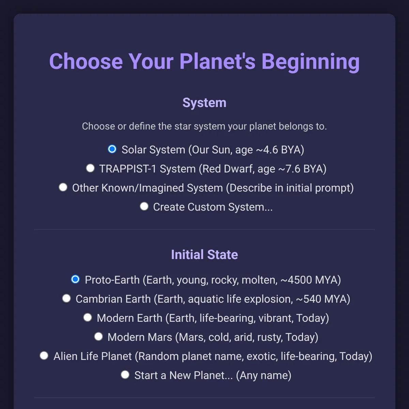
Task: Select the Other Known/Imagined System radio button
Action: (63, 187)
